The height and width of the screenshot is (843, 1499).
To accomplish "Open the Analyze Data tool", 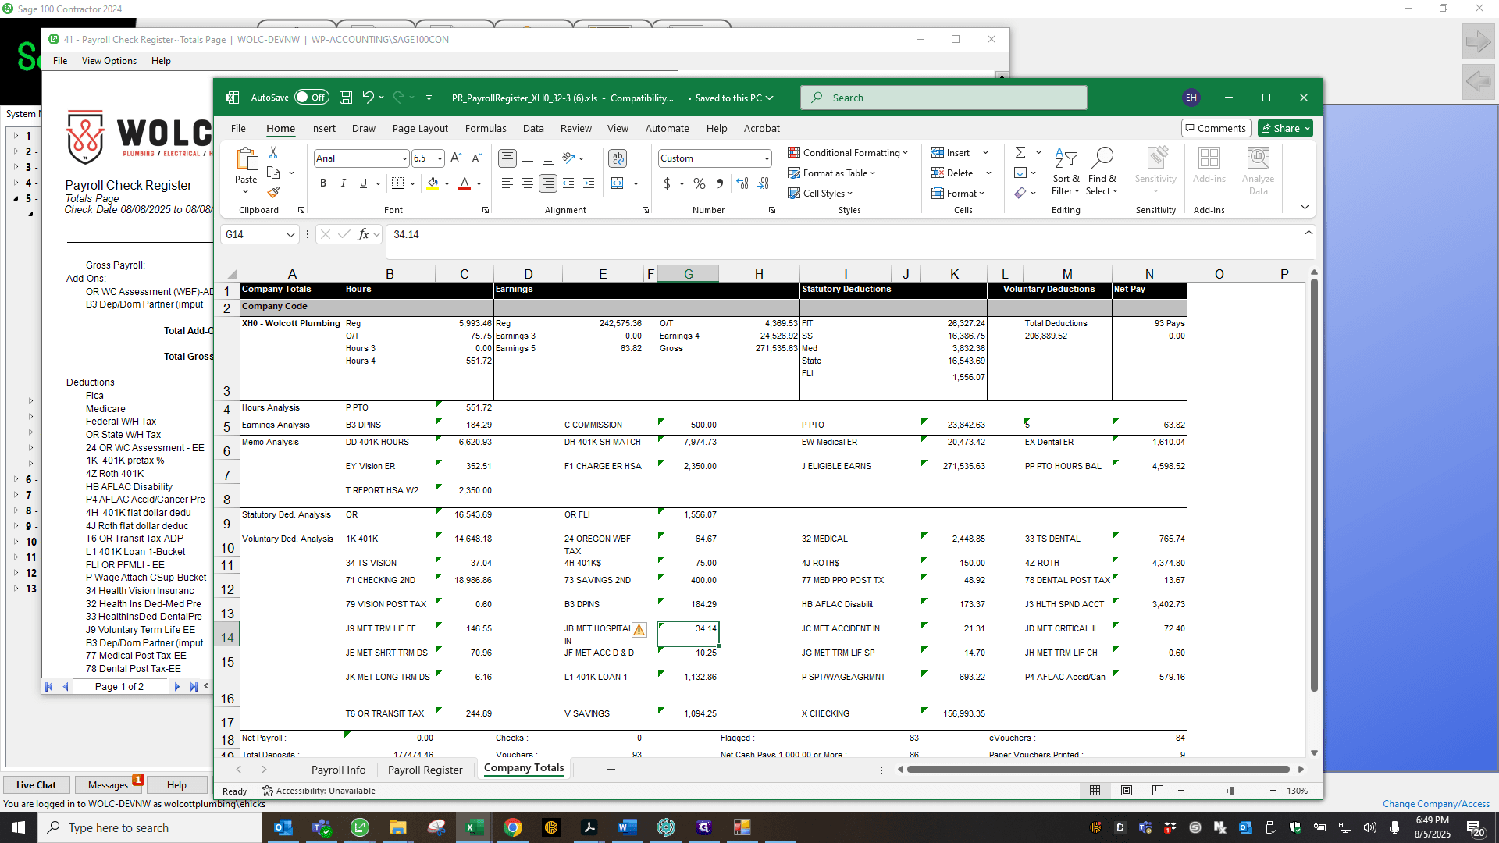I will pos(1259,171).
